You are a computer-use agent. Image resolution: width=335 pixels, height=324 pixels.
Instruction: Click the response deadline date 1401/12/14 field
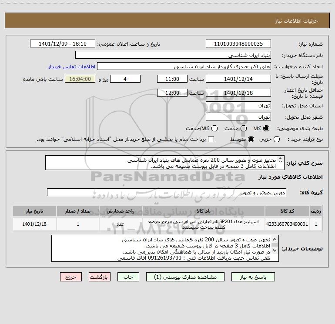click(238, 79)
